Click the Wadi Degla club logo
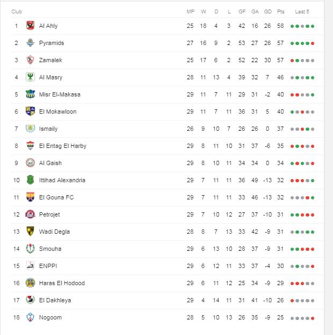The width and height of the screenshot is (333, 335). (30, 232)
